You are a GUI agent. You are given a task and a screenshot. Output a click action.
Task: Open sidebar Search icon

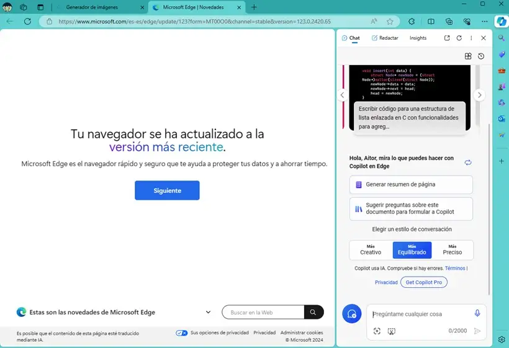coord(501,38)
